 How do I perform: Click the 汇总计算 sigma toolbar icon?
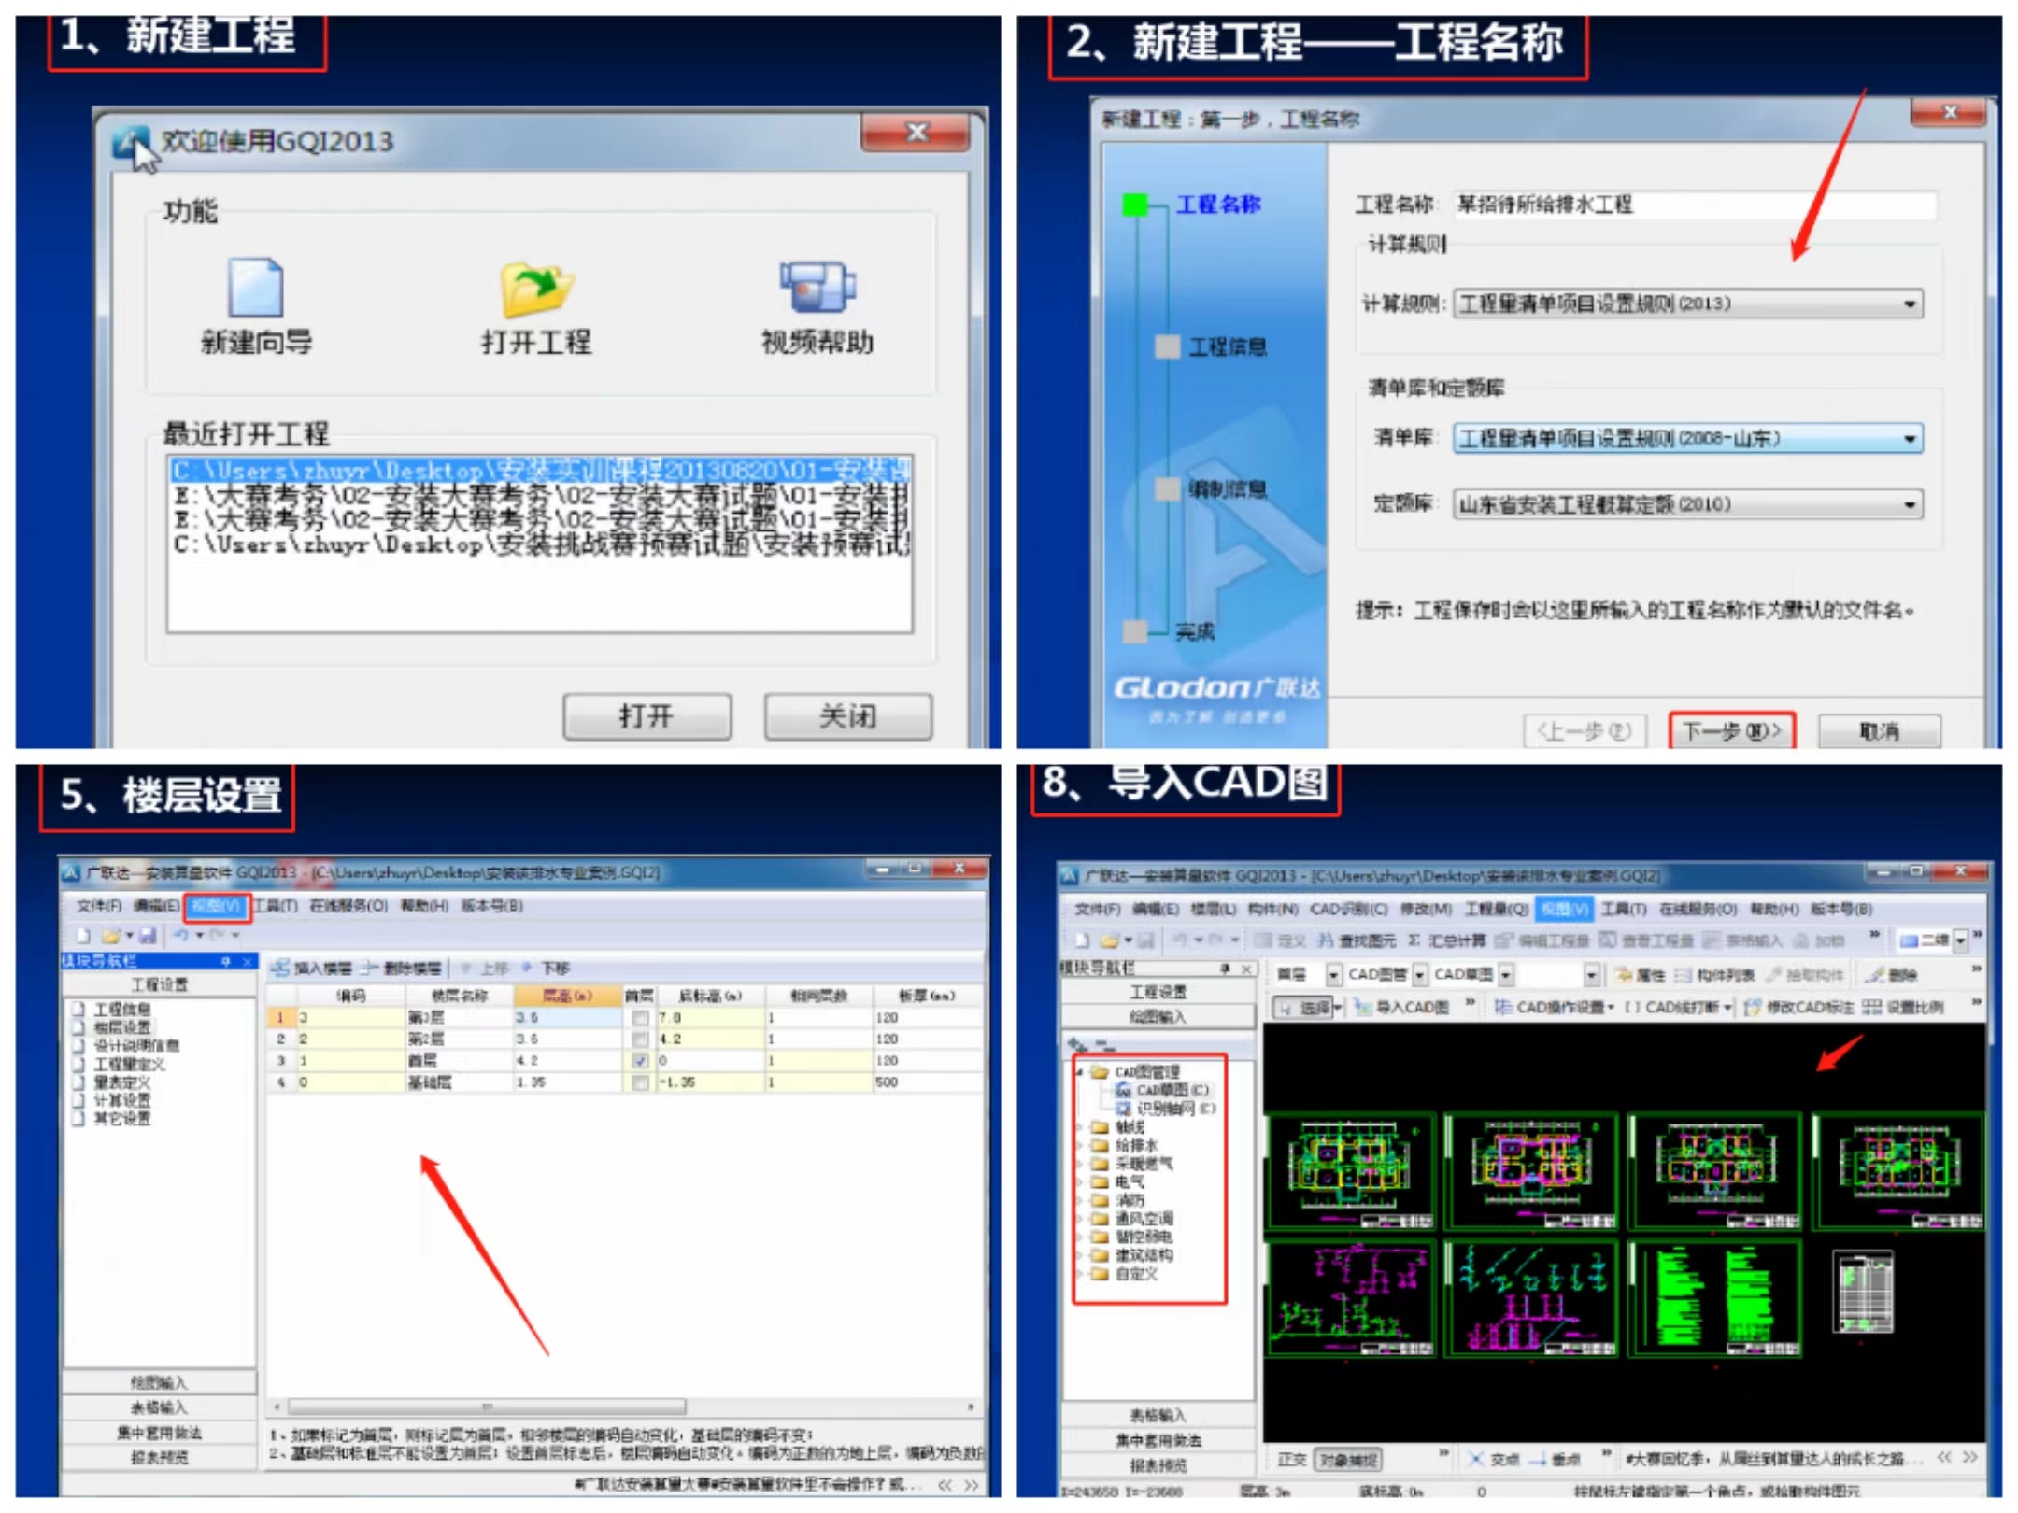1414,939
